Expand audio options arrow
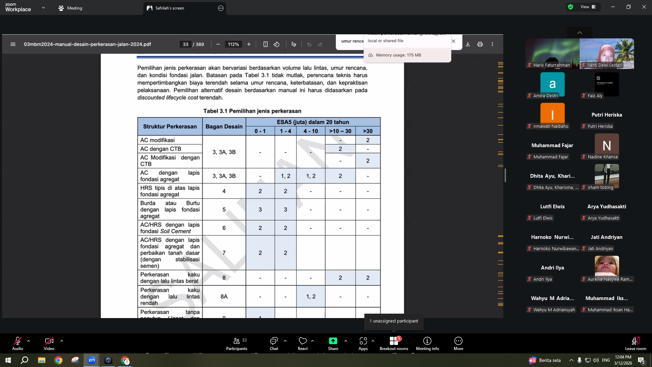The height and width of the screenshot is (367, 652). 29,341
